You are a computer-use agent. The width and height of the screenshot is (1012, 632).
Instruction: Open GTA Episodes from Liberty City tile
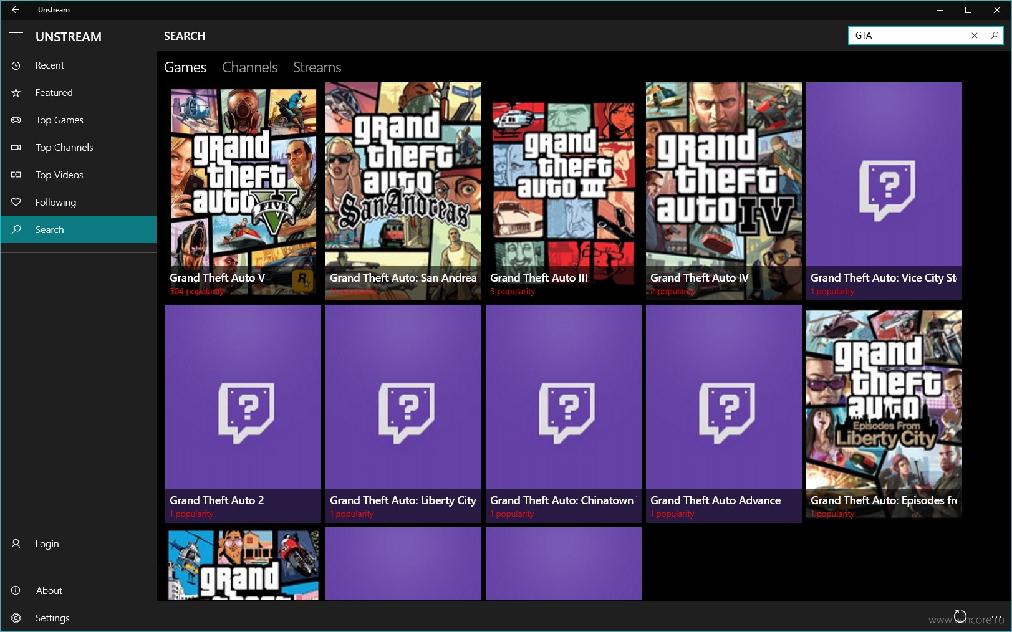click(884, 414)
